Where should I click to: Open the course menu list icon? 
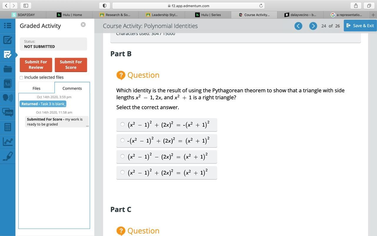coord(8,26)
